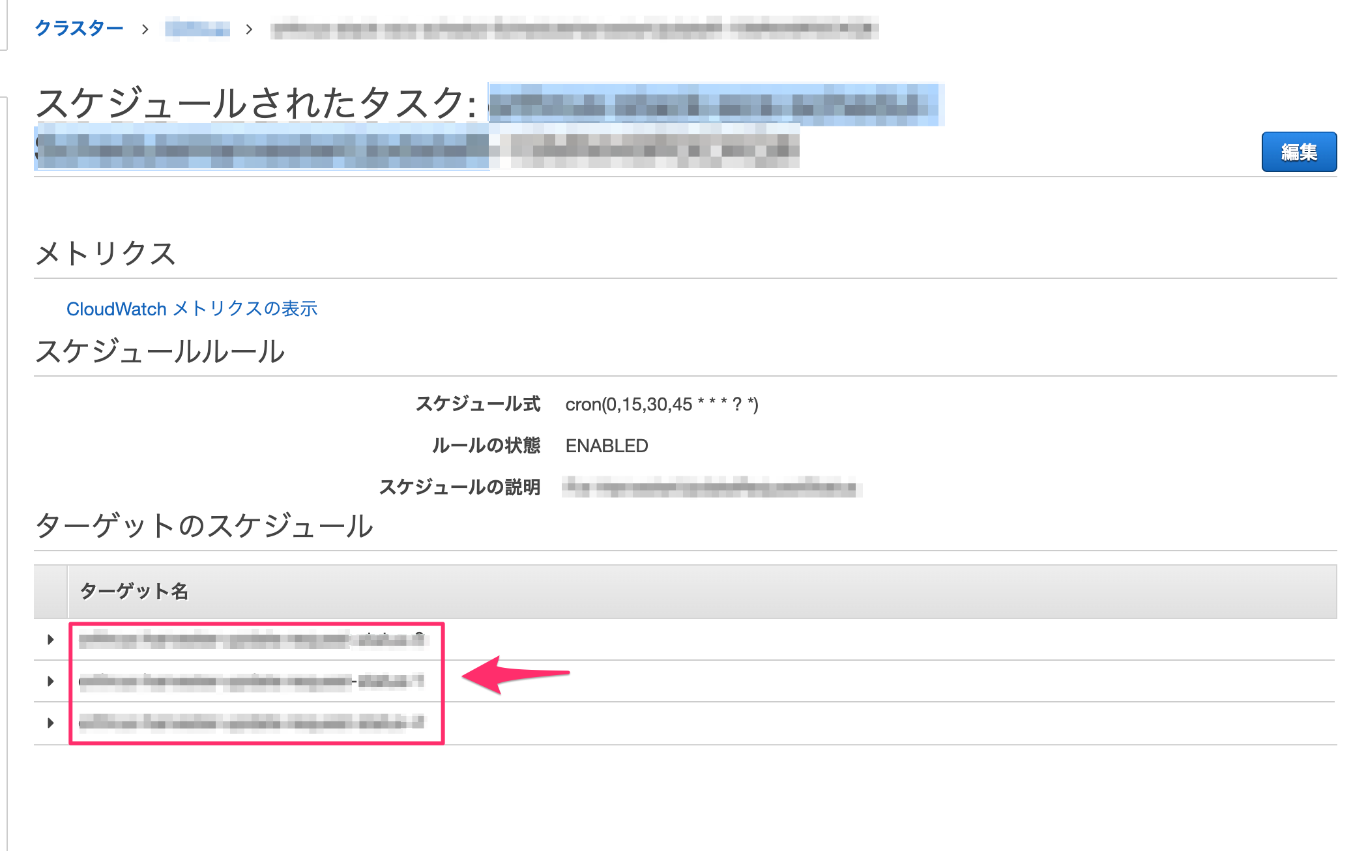
Task: Open the クラスター breadcrumb link
Action: pyautogui.click(x=79, y=28)
